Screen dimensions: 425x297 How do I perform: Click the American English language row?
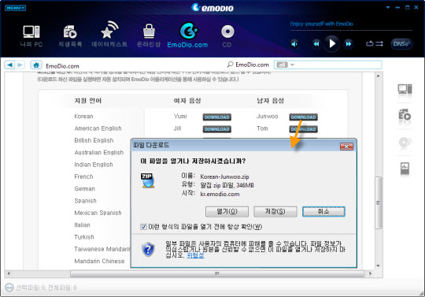click(98, 128)
